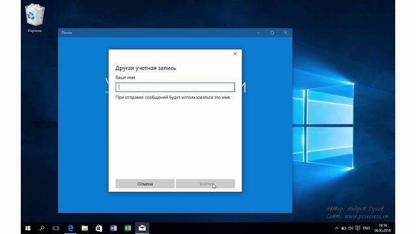
Task: Click the Отмена button
Action: pyautogui.click(x=145, y=184)
